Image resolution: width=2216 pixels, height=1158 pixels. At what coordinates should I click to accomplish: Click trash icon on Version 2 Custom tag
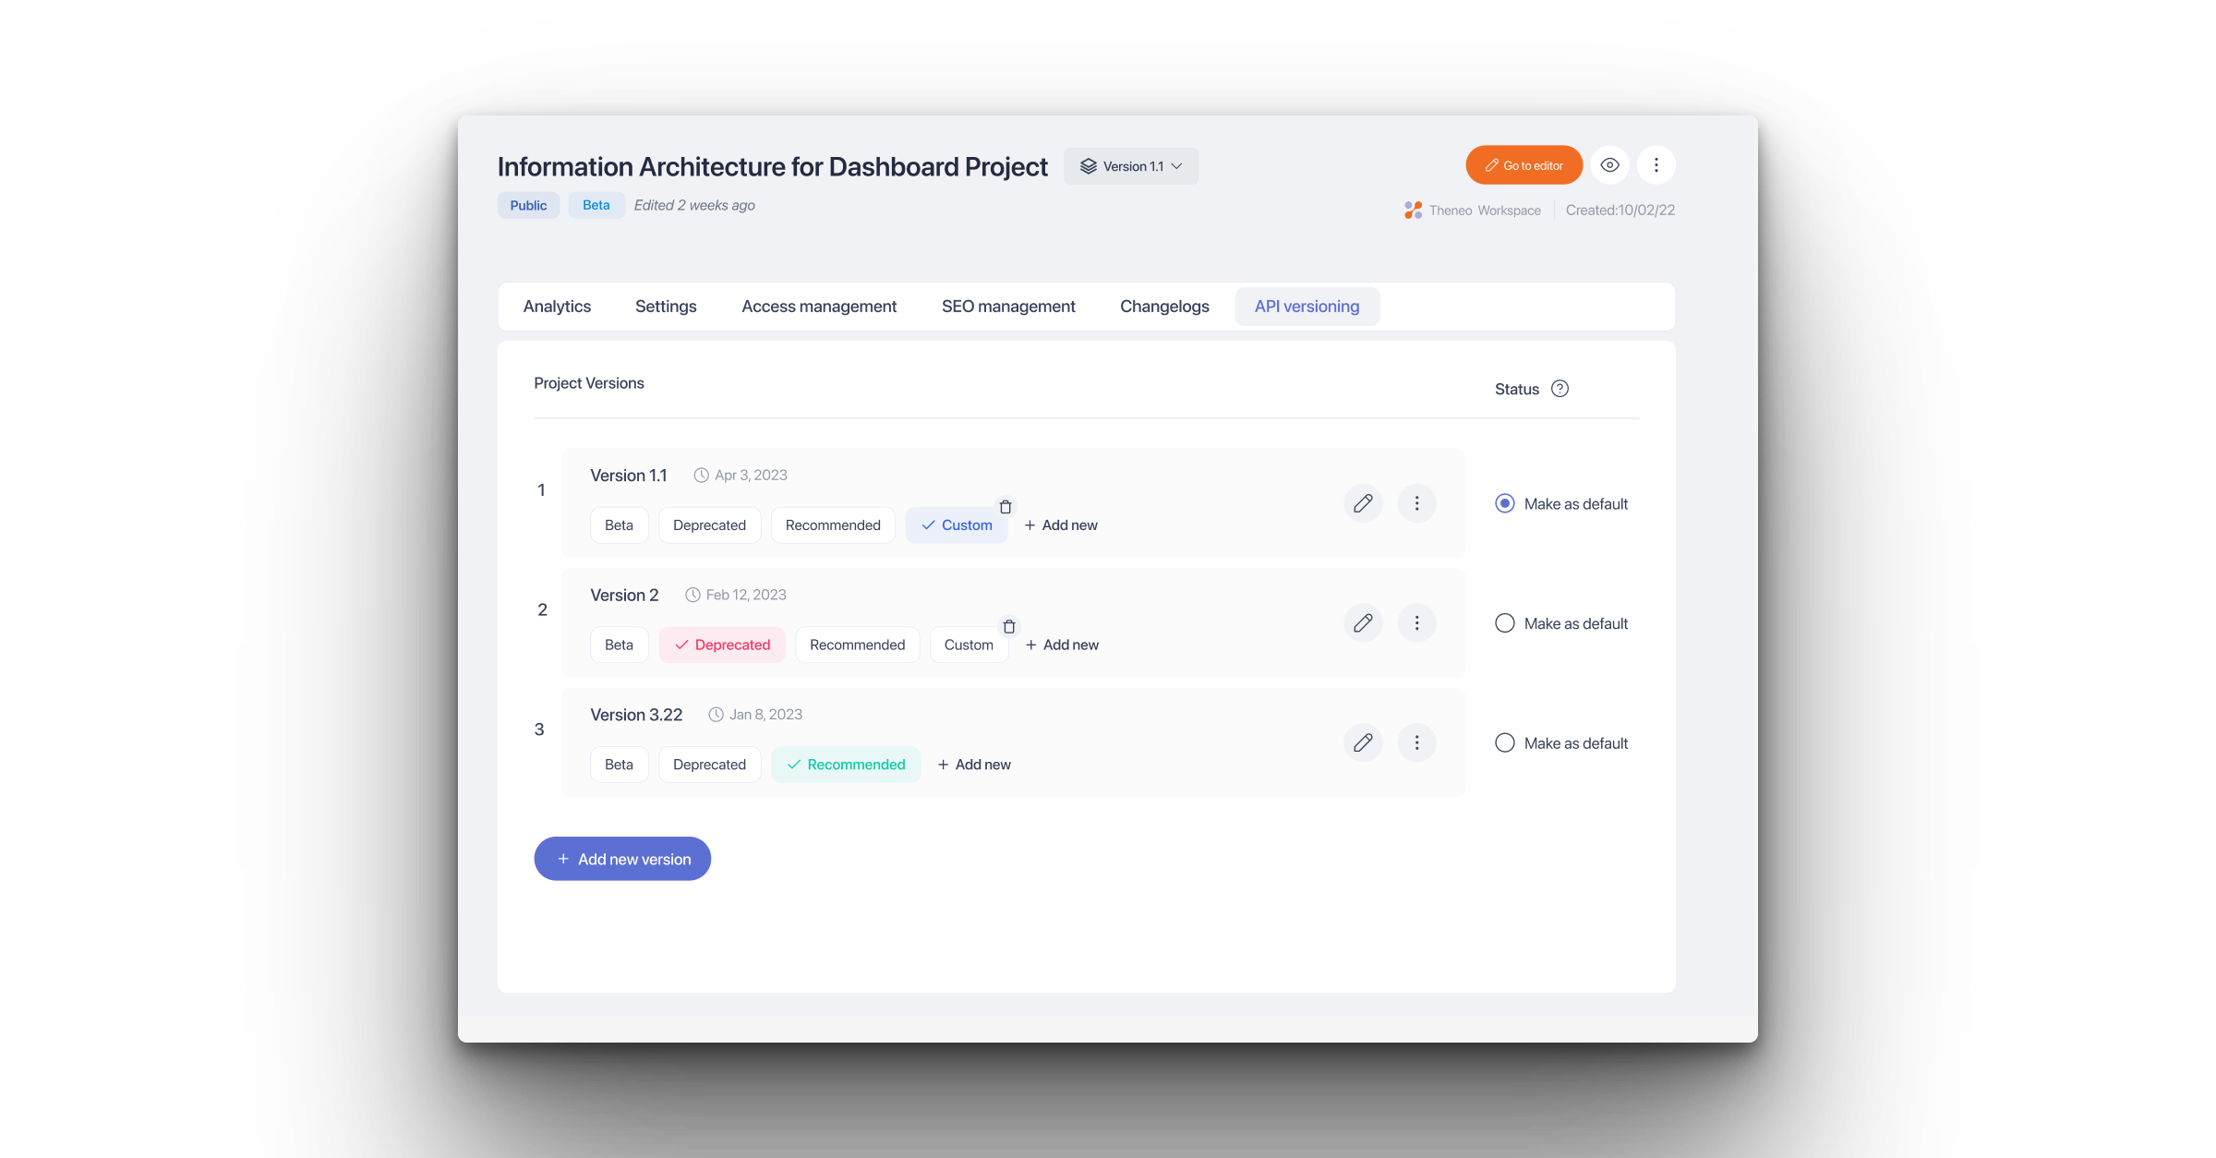(x=1009, y=626)
